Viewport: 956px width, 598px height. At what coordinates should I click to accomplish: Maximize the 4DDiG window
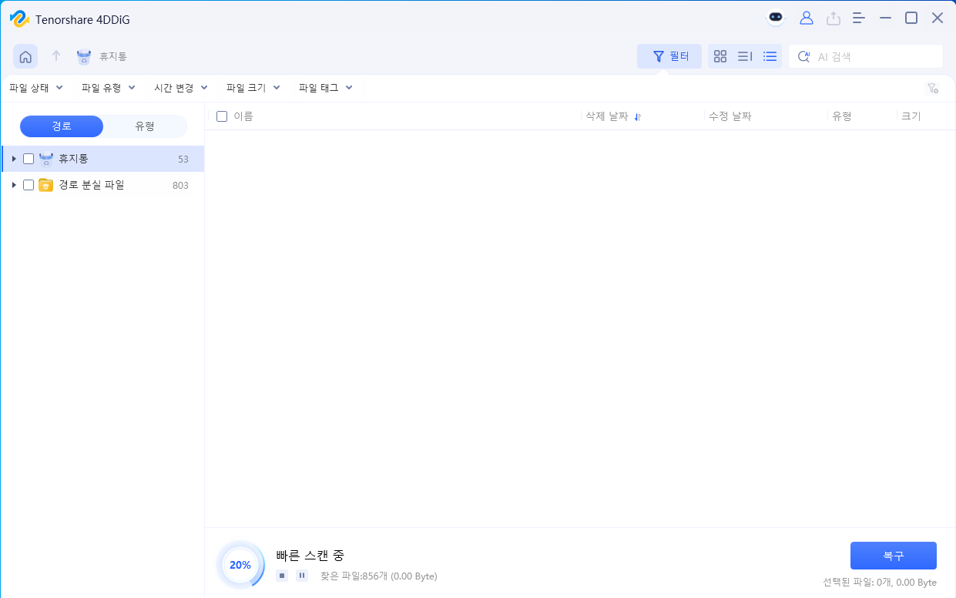pos(911,18)
